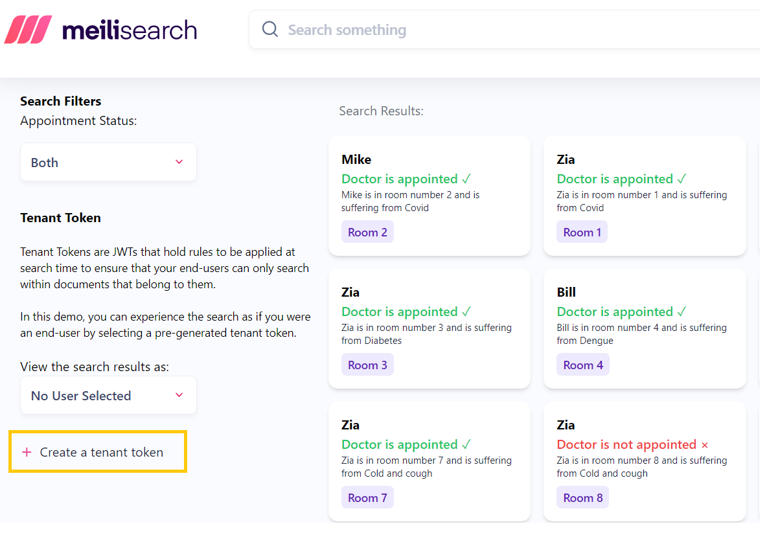Click 'View the search results as:' label
767x546 pixels.
coord(95,367)
